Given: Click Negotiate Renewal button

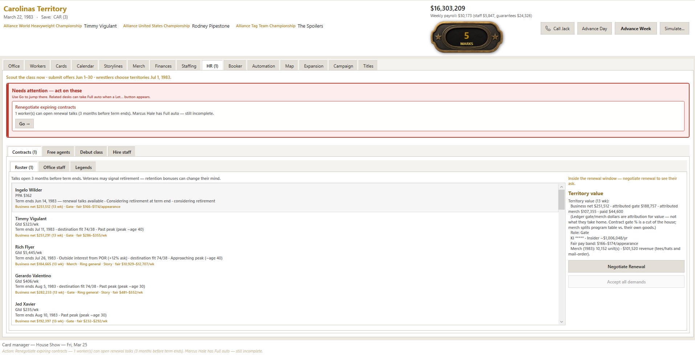Looking at the screenshot, I should pyautogui.click(x=626, y=266).
